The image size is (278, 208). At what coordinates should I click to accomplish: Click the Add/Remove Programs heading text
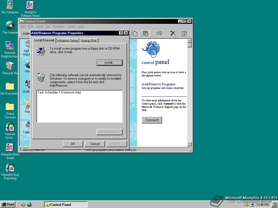point(158,84)
